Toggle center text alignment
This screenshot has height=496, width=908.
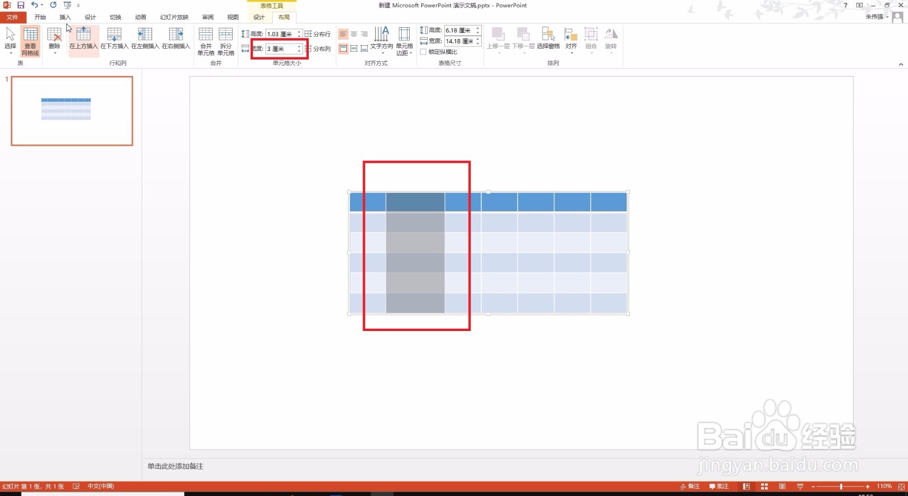354,34
